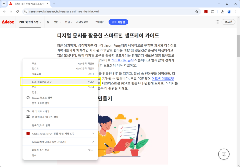
Task: Click the address bar URL field
Action: click(110, 12)
